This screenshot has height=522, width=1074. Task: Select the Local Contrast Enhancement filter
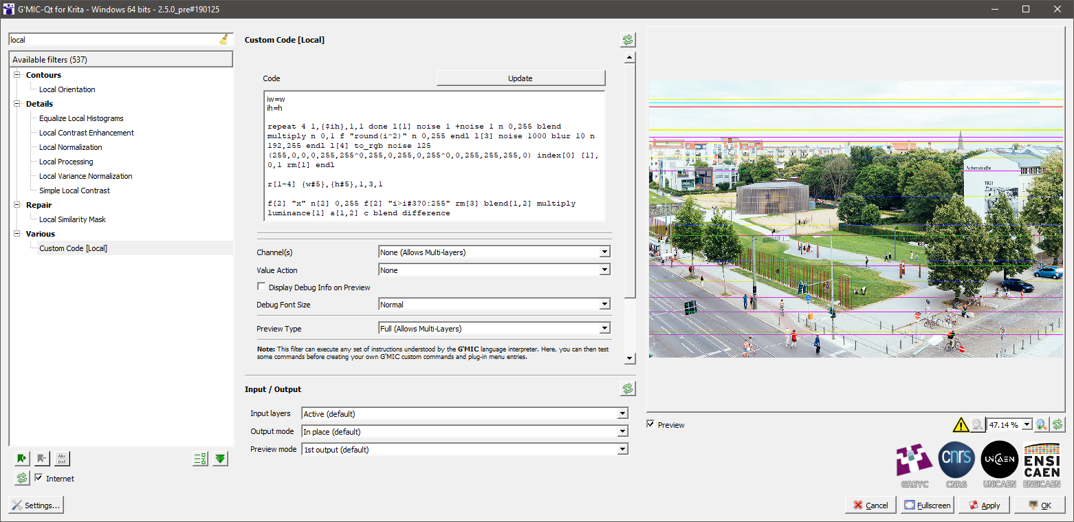pyautogui.click(x=87, y=133)
